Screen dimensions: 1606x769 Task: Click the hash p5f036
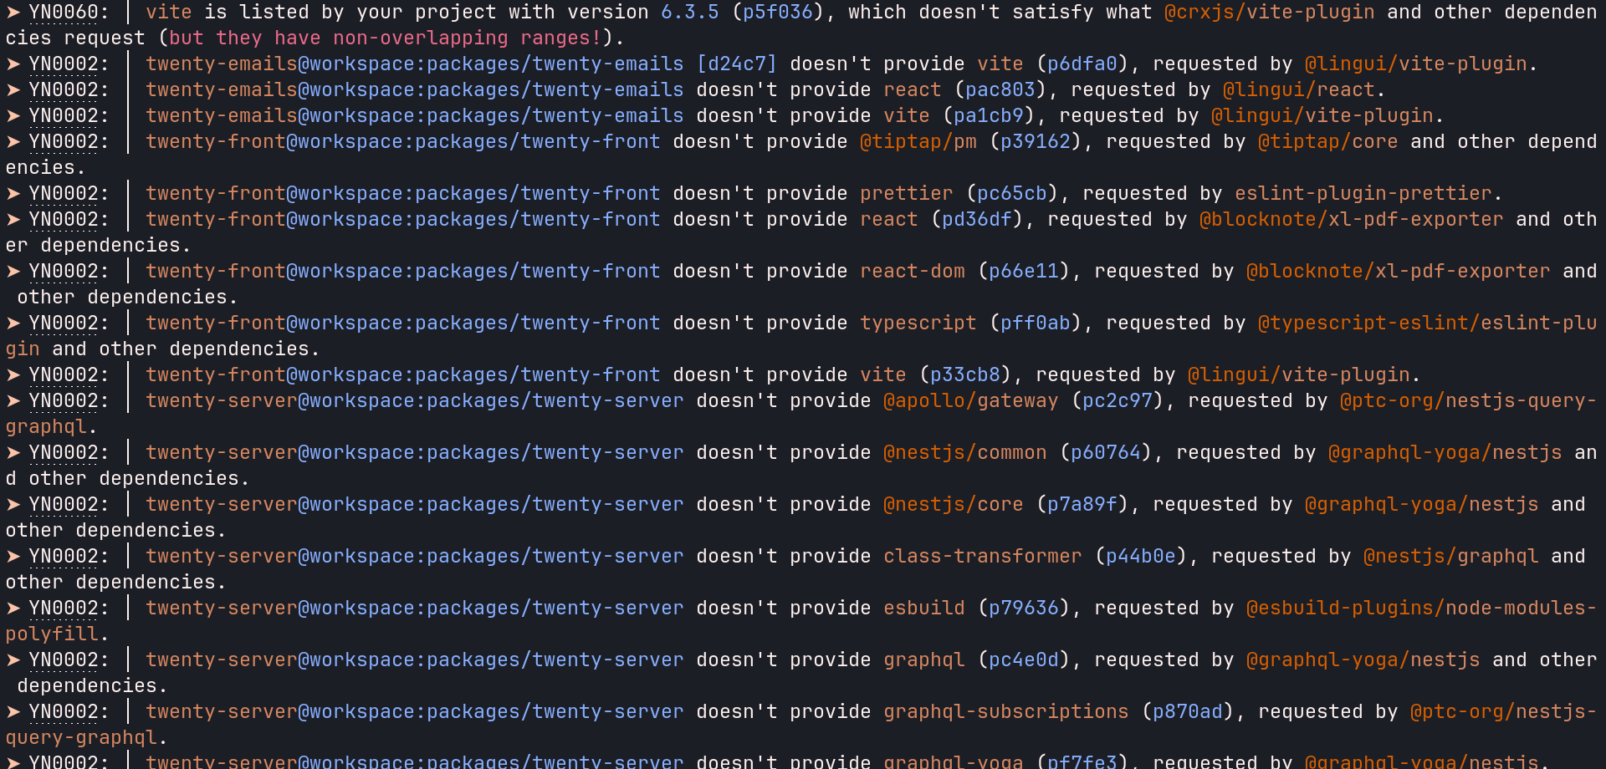(778, 13)
